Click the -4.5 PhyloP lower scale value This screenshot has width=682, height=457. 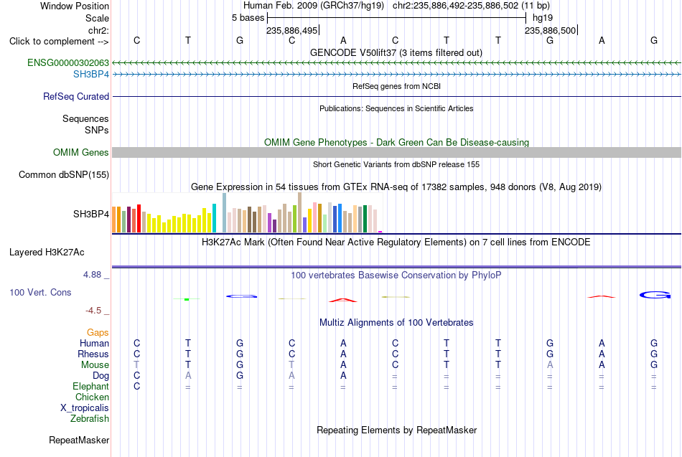click(x=93, y=311)
